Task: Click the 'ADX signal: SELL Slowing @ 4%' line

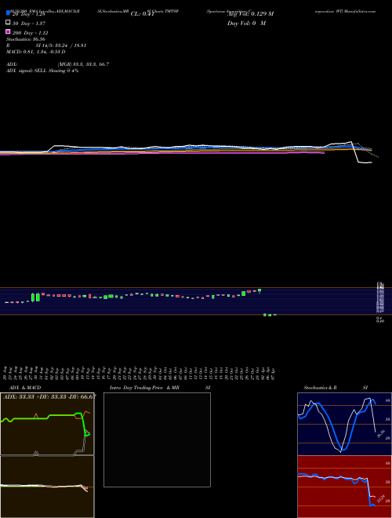Action: point(42,71)
